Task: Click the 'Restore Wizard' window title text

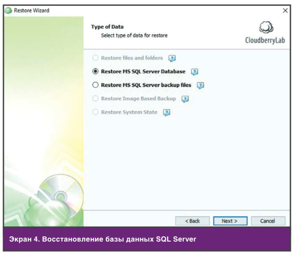Action: click(x=32, y=11)
